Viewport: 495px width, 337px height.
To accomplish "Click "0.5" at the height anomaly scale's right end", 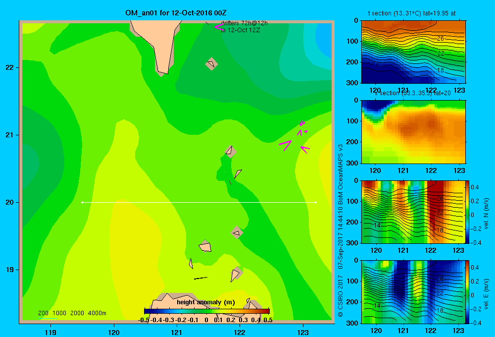I will tap(268, 320).
